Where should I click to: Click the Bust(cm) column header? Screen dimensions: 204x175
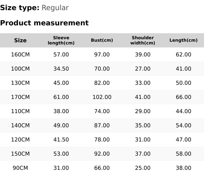(102, 40)
